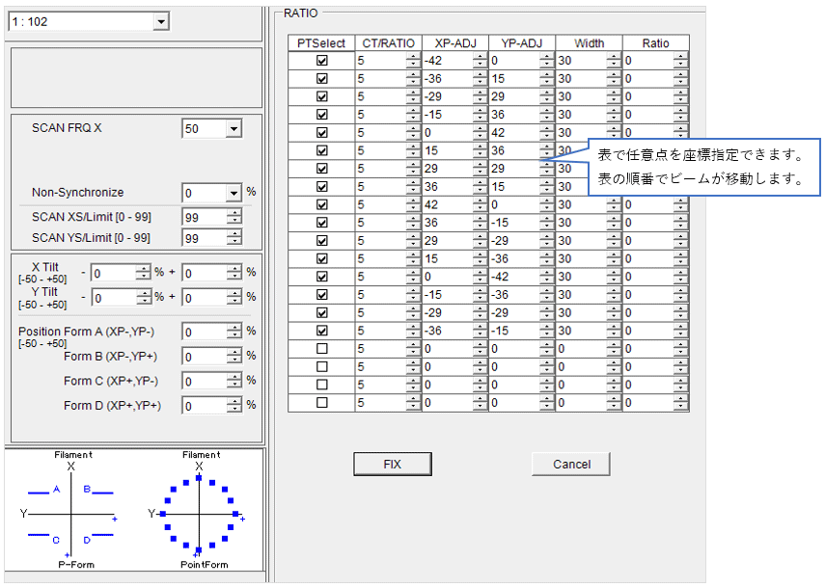Enable the first unchecked PTSelect checkbox
The height and width of the screenshot is (587, 825).
point(322,348)
